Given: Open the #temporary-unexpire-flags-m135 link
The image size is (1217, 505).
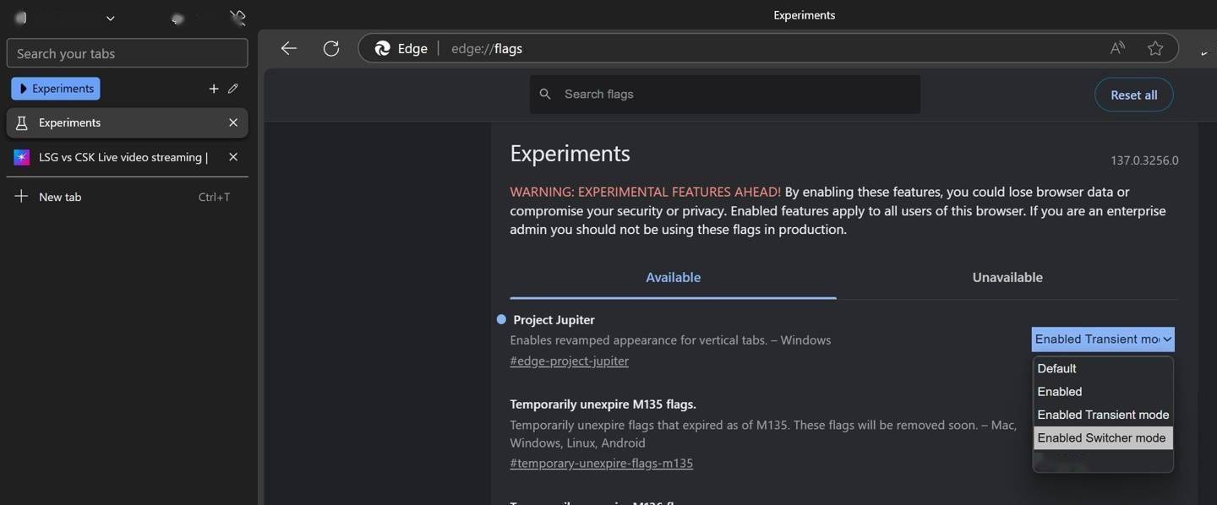Looking at the screenshot, I should (601, 463).
